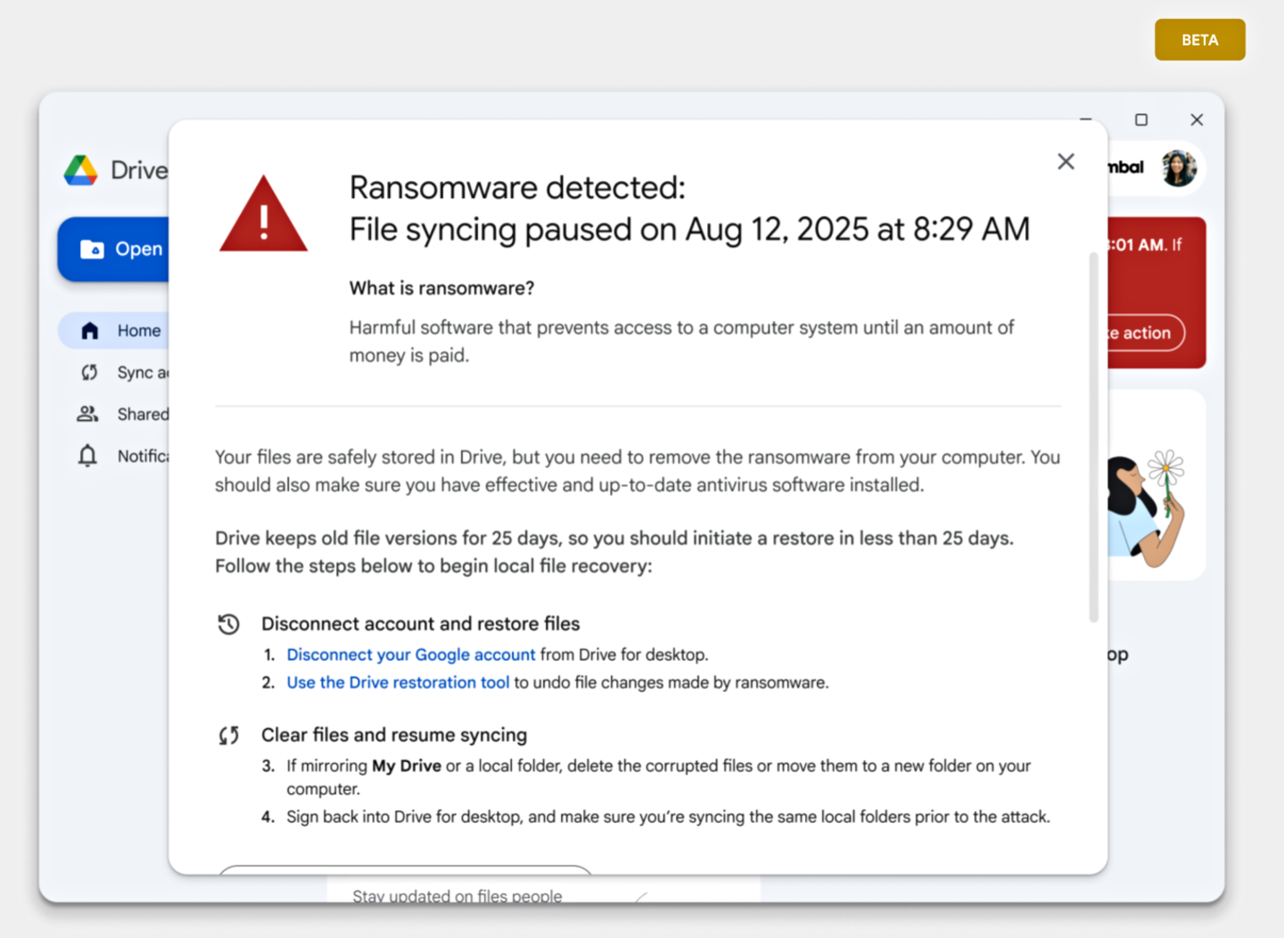Click the Home house icon in sidebar
Viewport: 1284px width, 938px height.
tap(89, 331)
